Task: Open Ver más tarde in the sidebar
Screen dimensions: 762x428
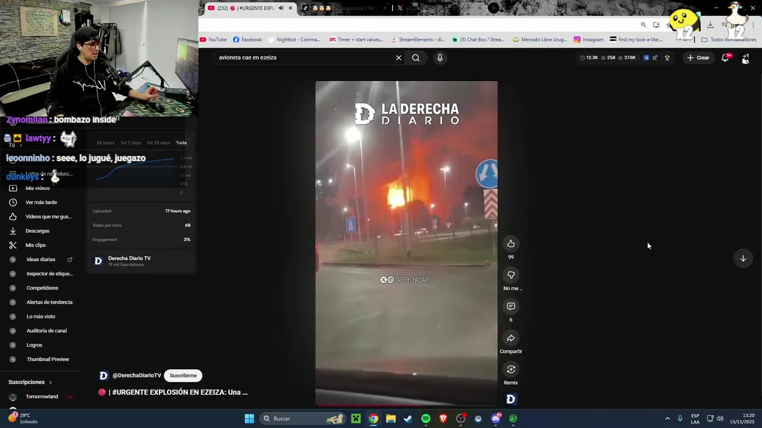Action: click(x=41, y=203)
